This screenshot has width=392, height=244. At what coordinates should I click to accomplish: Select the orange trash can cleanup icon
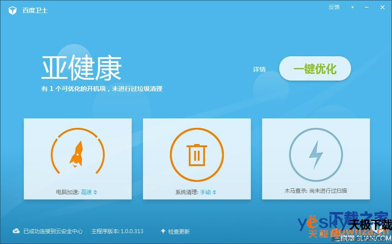[x=196, y=155]
